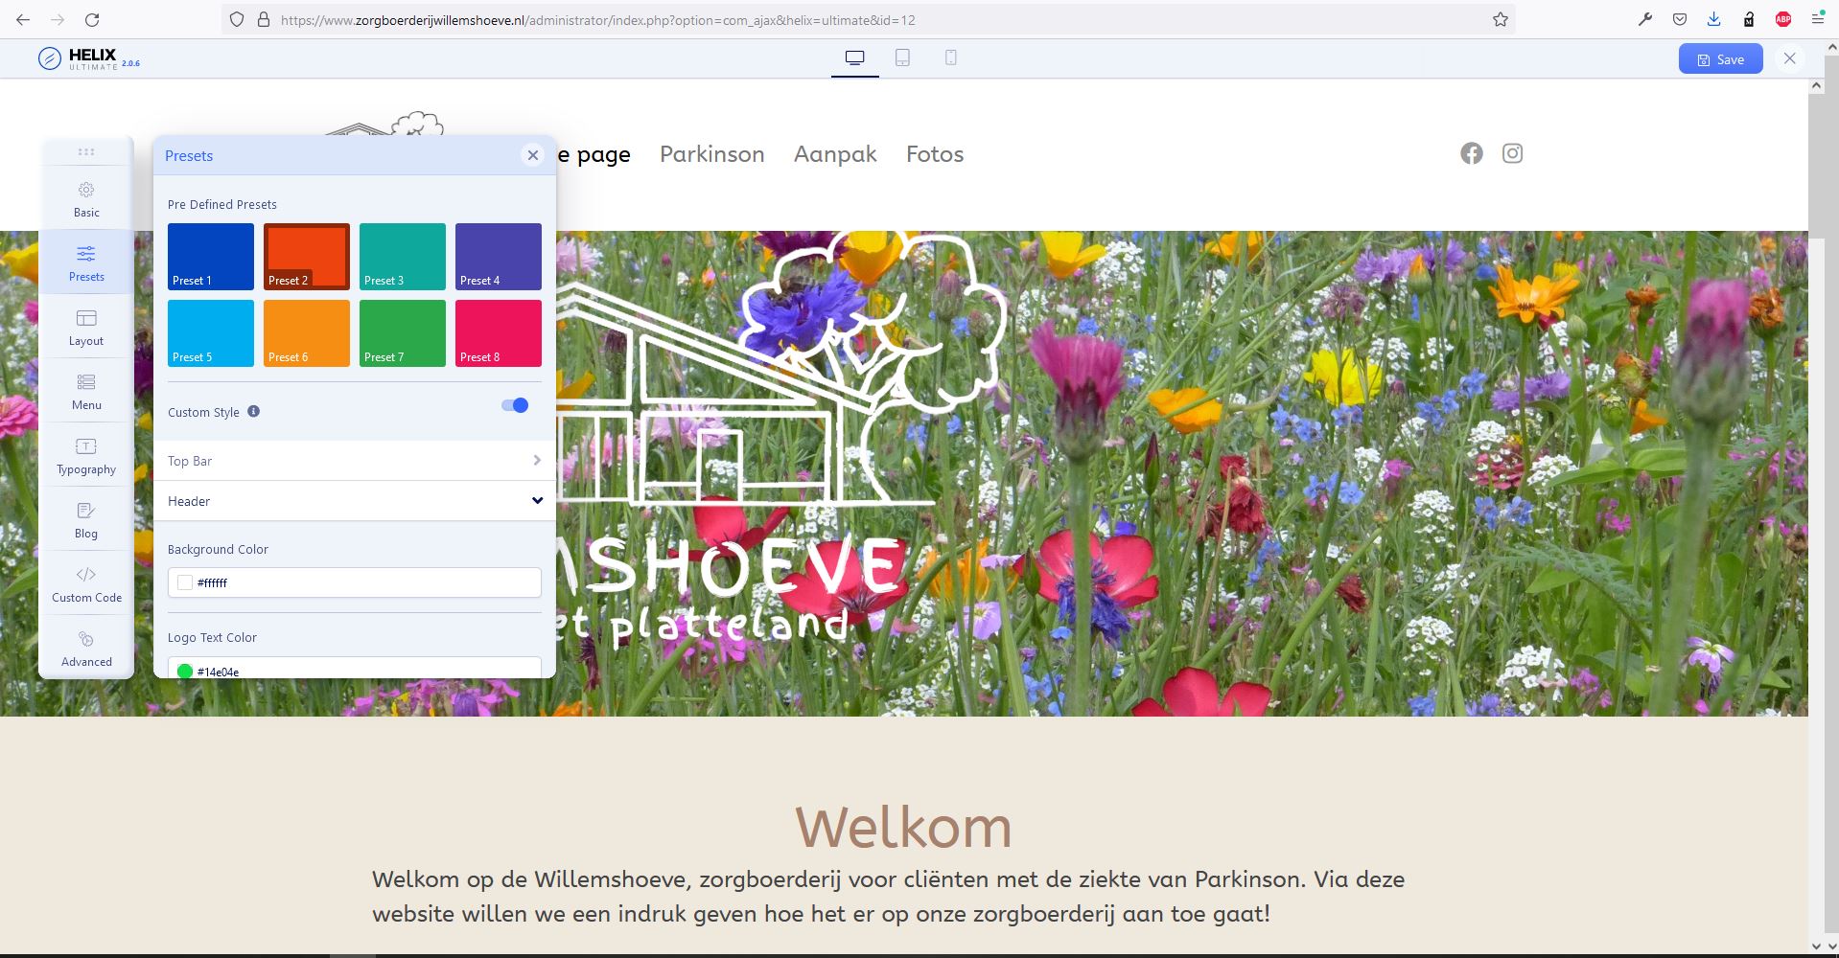
Task: Open the Layout settings icon
Action: coord(86,327)
